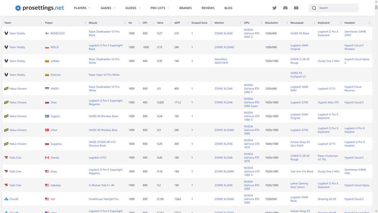Screen dimensions: 378x213
Task: Expand the Players dropdown menu
Action: coord(82,8)
